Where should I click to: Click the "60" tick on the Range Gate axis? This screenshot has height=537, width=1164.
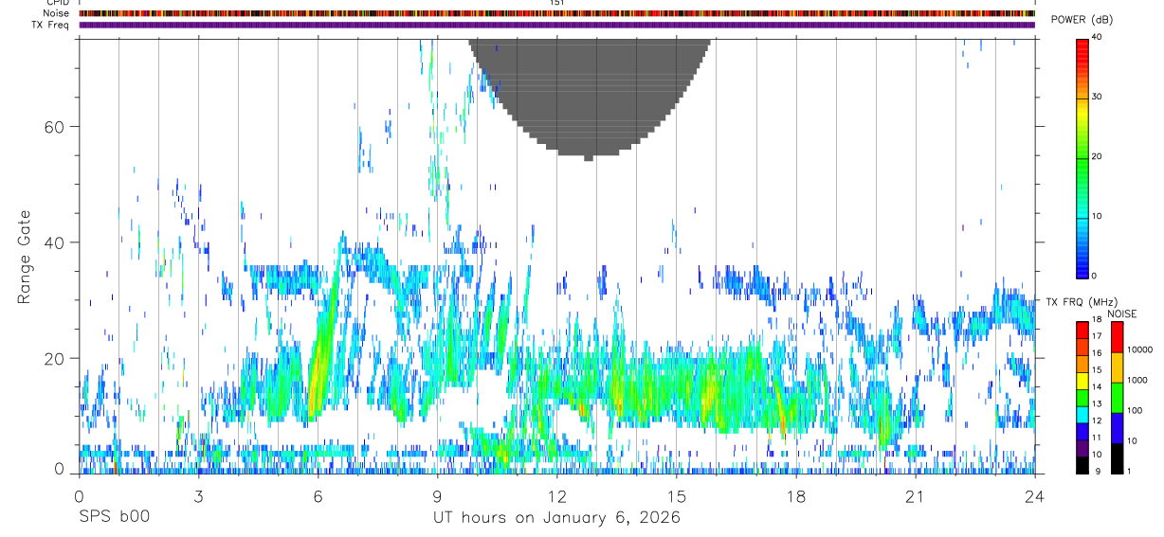56,127
